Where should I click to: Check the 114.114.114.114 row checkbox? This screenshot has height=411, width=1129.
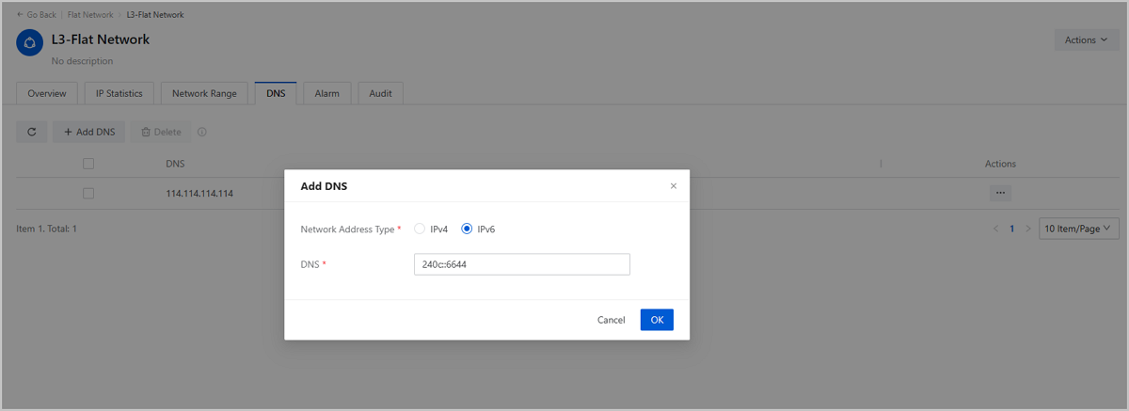point(88,194)
